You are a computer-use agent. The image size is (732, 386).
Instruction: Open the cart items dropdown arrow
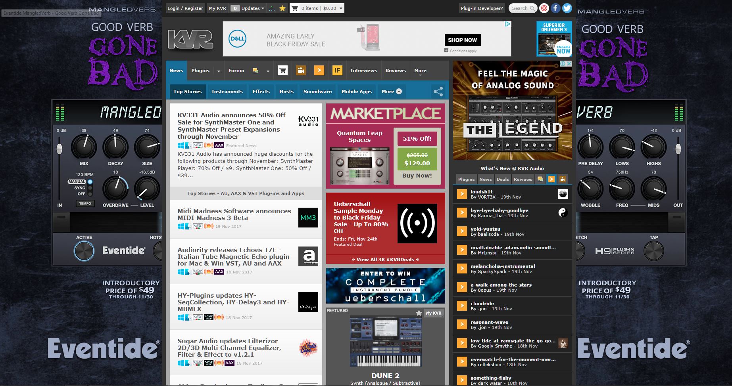341,8
